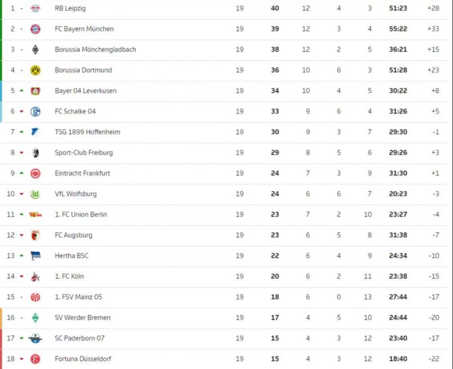453x369 pixels.
Task: Click the red down arrow beside 1. FC Köln
Action: [21, 276]
